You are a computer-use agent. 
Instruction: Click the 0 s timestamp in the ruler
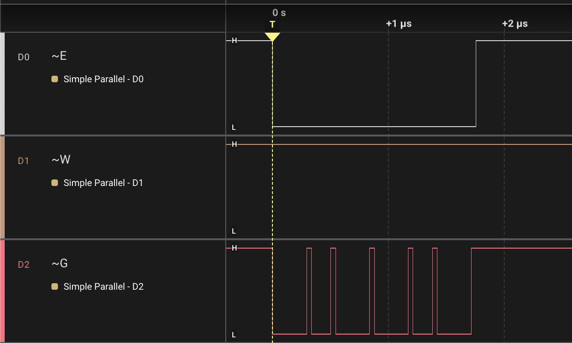[279, 13]
